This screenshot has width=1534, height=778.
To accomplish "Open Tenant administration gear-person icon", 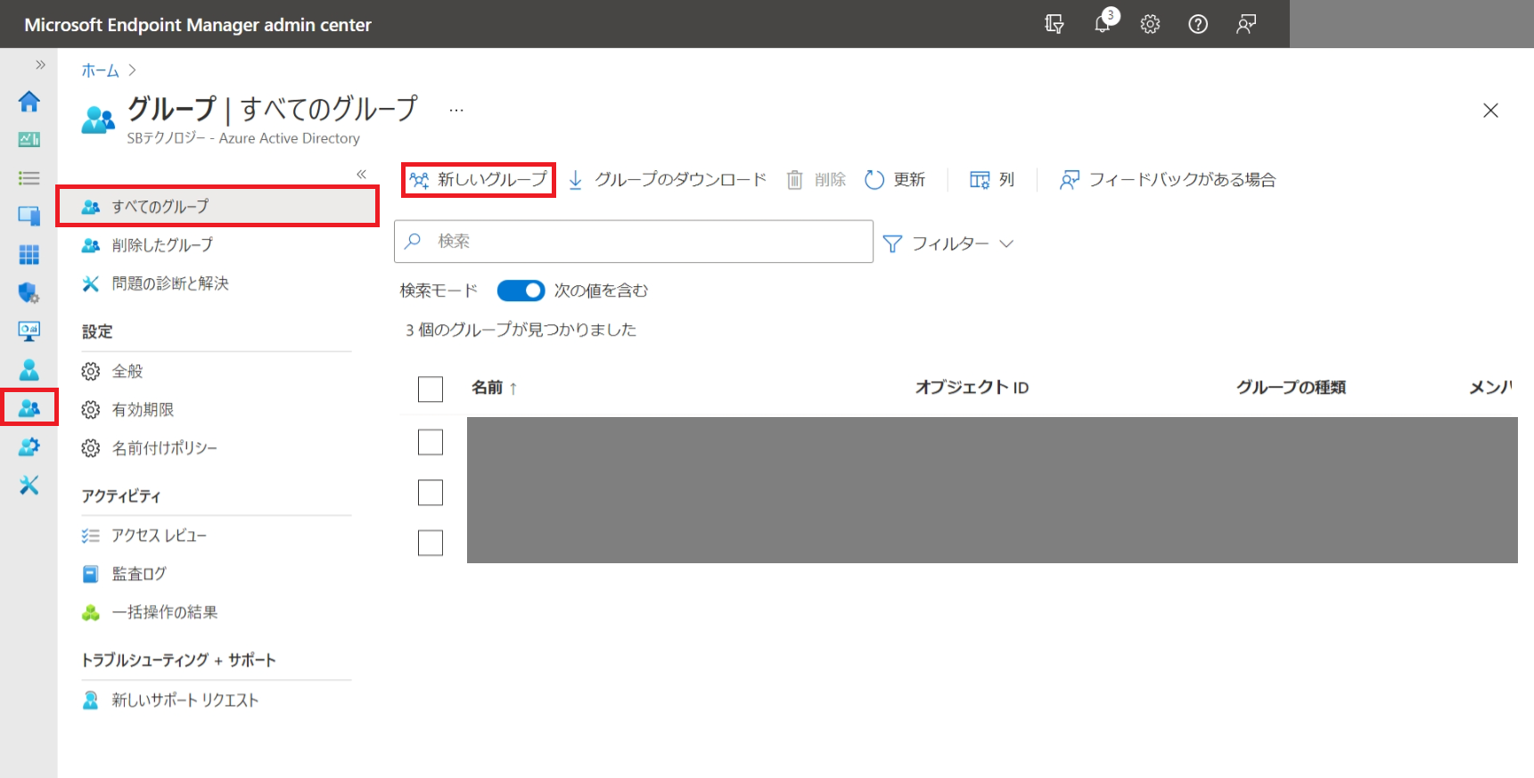I will [x=29, y=446].
